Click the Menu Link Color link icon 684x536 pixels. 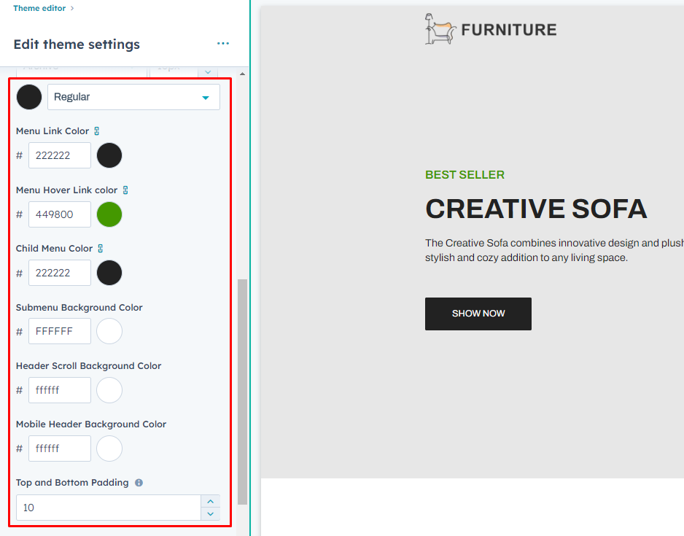(x=97, y=131)
